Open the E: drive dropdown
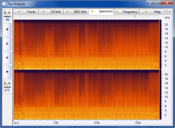 pyautogui.click(x=7, y=12)
